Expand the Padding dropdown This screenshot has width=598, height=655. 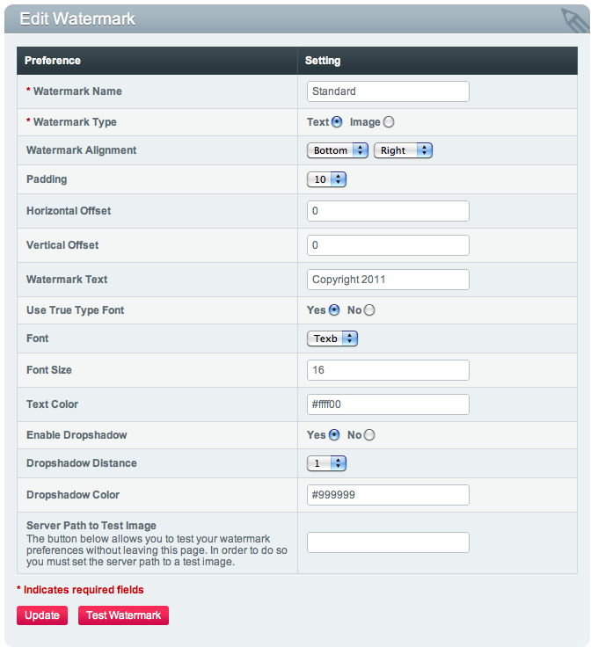tap(326, 179)
